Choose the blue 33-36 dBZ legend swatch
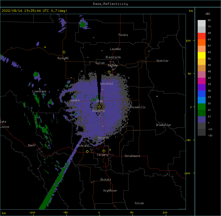This screenshot has width=221, height=216. point(202,94)
